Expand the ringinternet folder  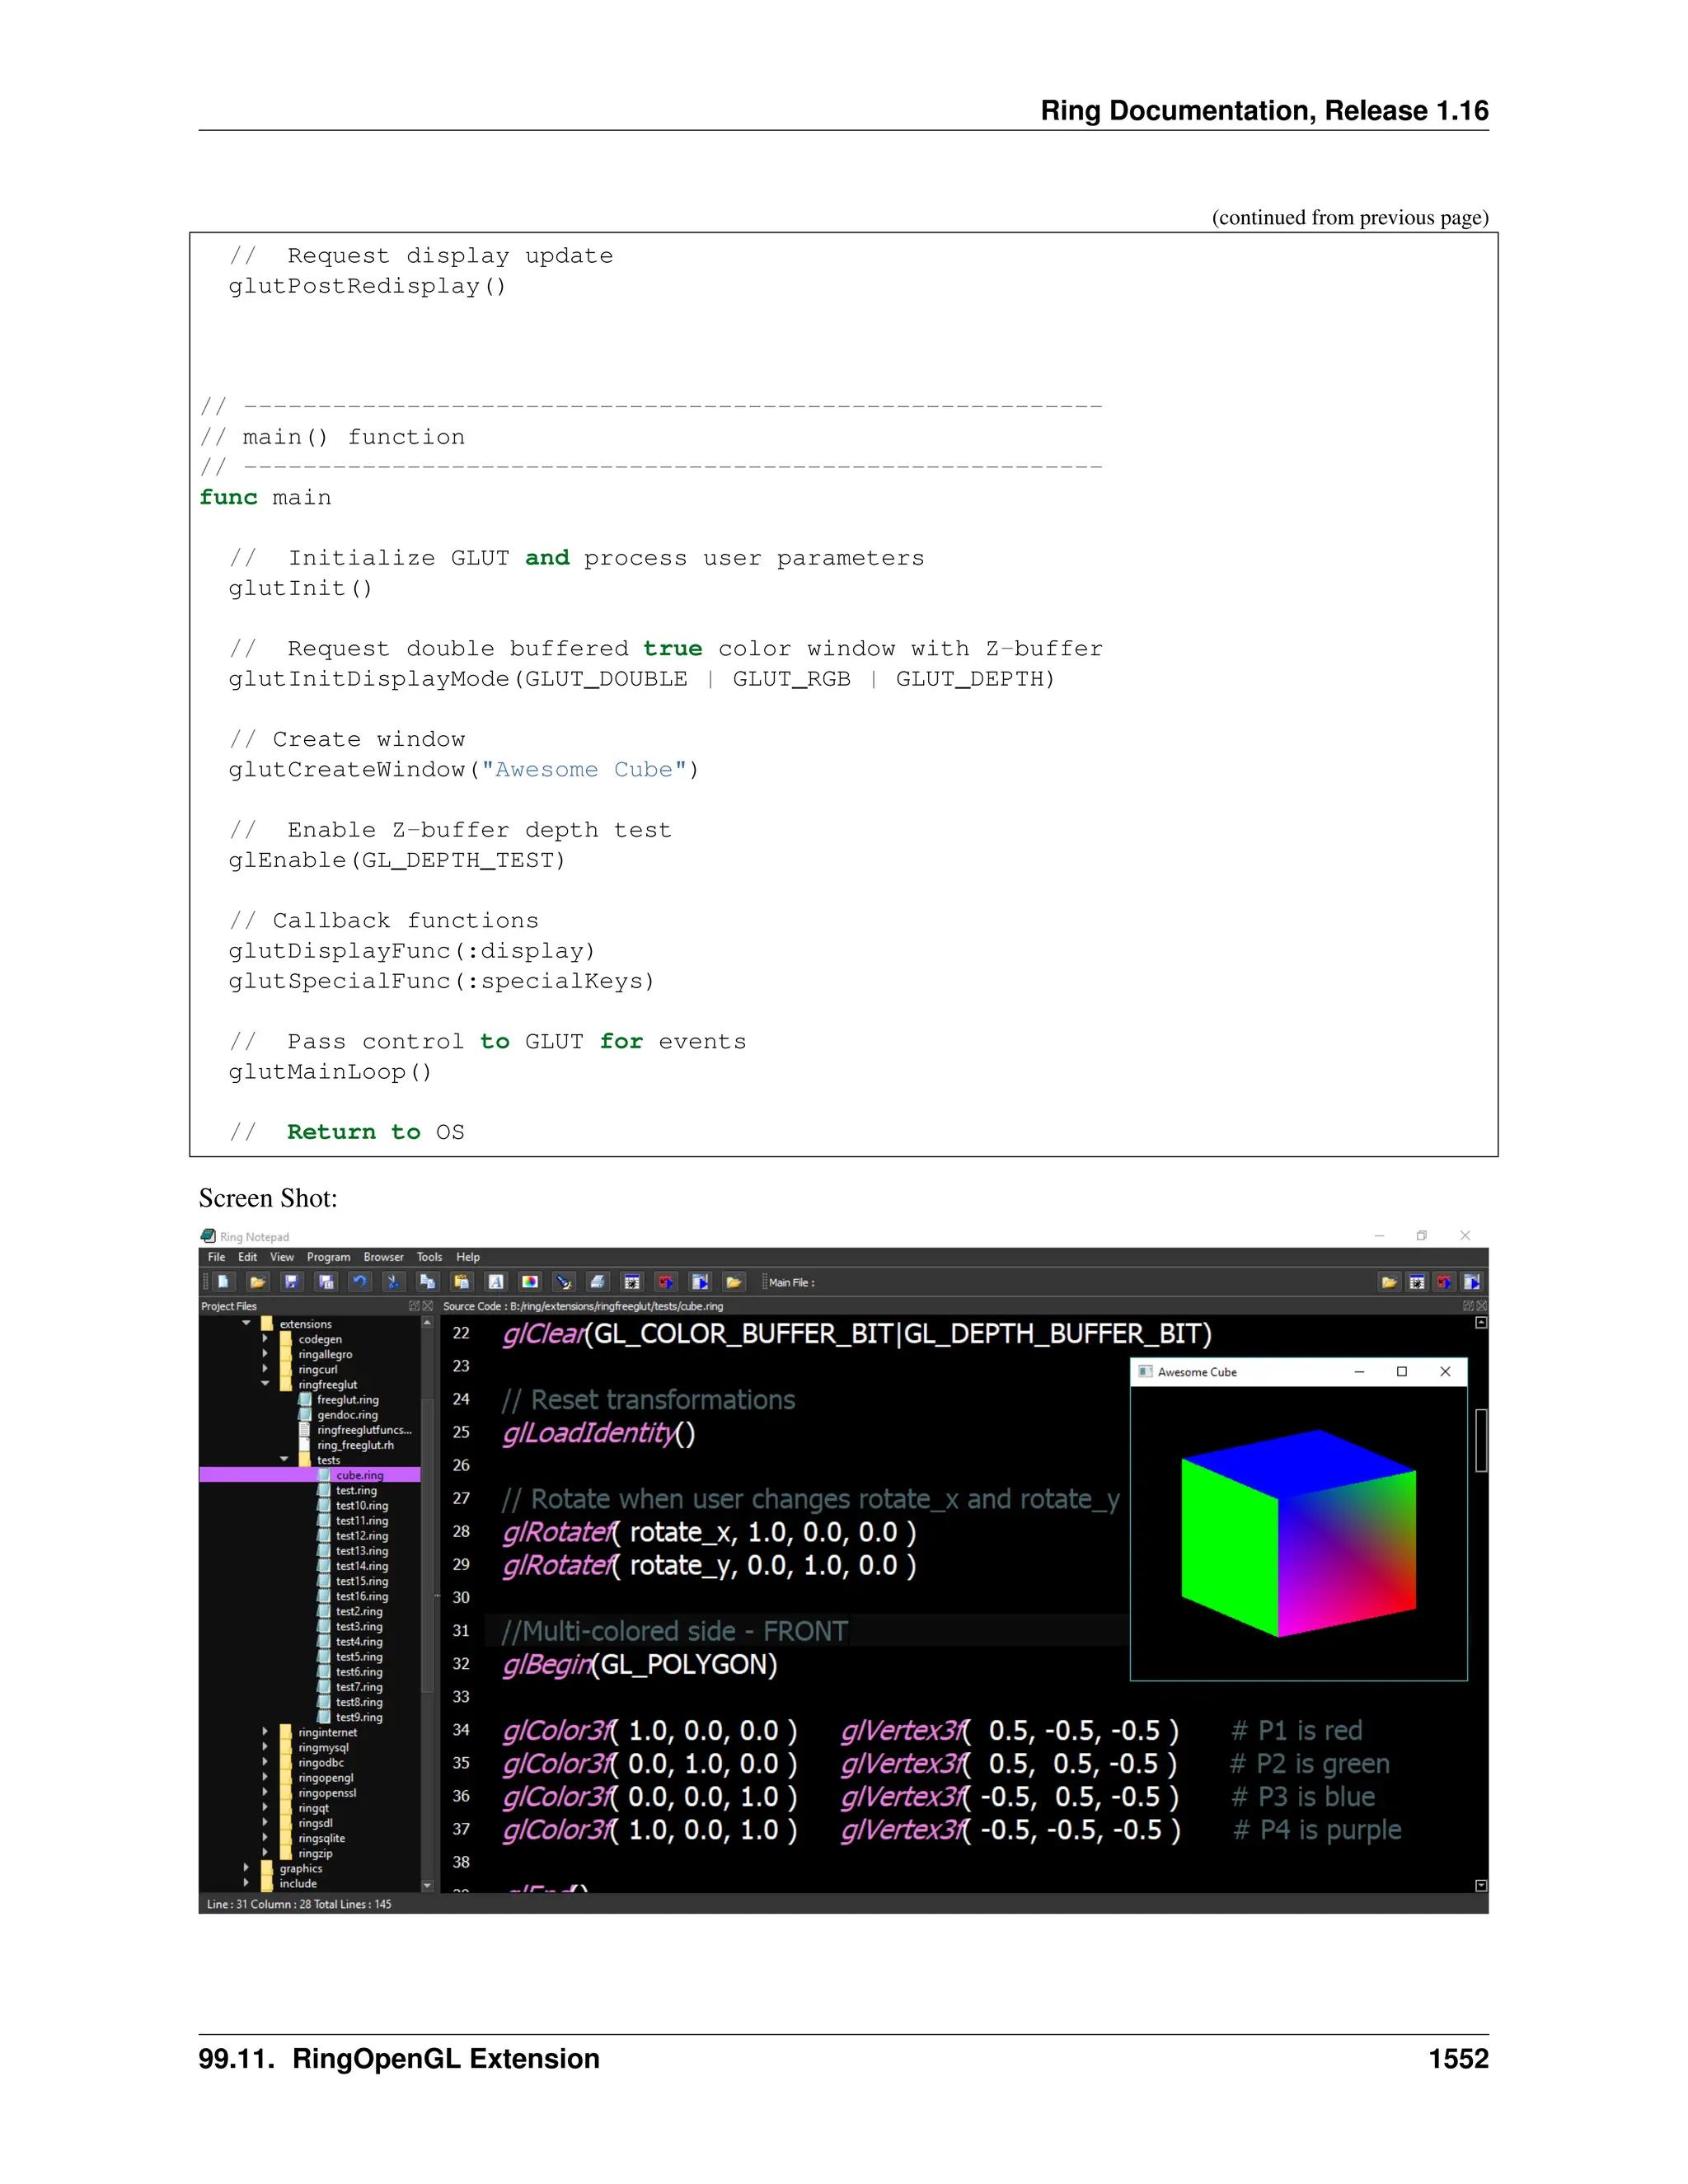pyautogui.click(x=265, y=1731)
